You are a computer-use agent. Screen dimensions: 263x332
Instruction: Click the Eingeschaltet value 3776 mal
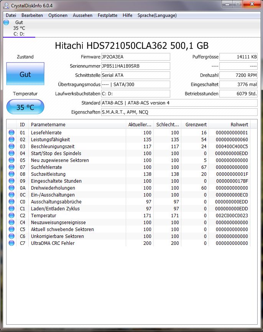tap(238, 84)
